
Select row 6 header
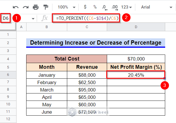(x=8, y=75)
